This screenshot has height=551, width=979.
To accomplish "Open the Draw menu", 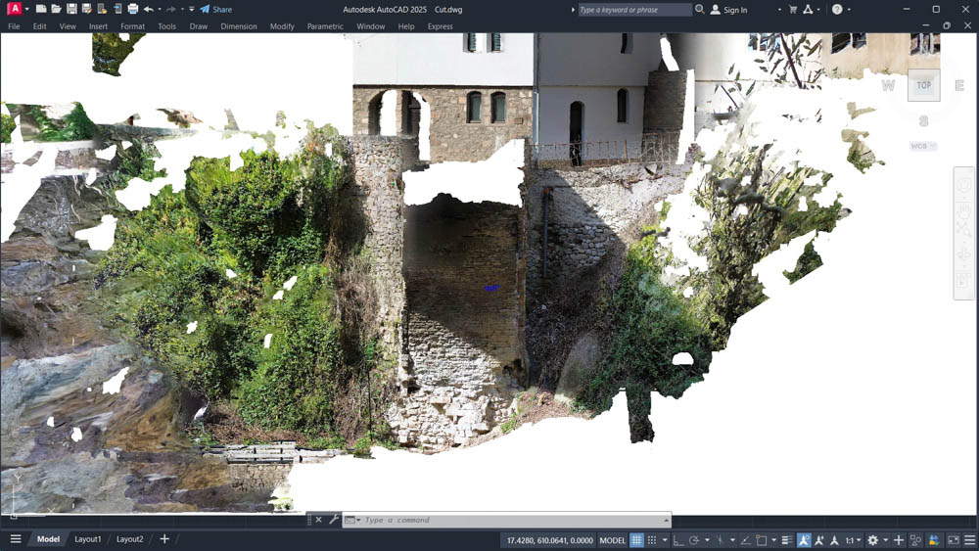I will [x=199, y=26].
